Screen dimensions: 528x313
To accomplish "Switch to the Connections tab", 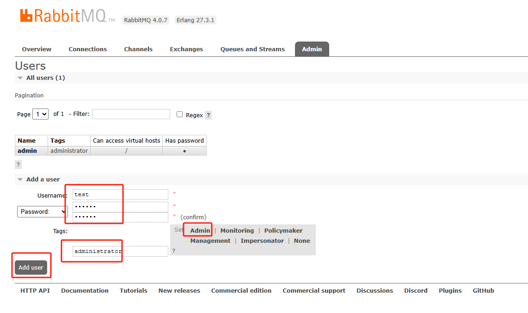I will (87, 49).
